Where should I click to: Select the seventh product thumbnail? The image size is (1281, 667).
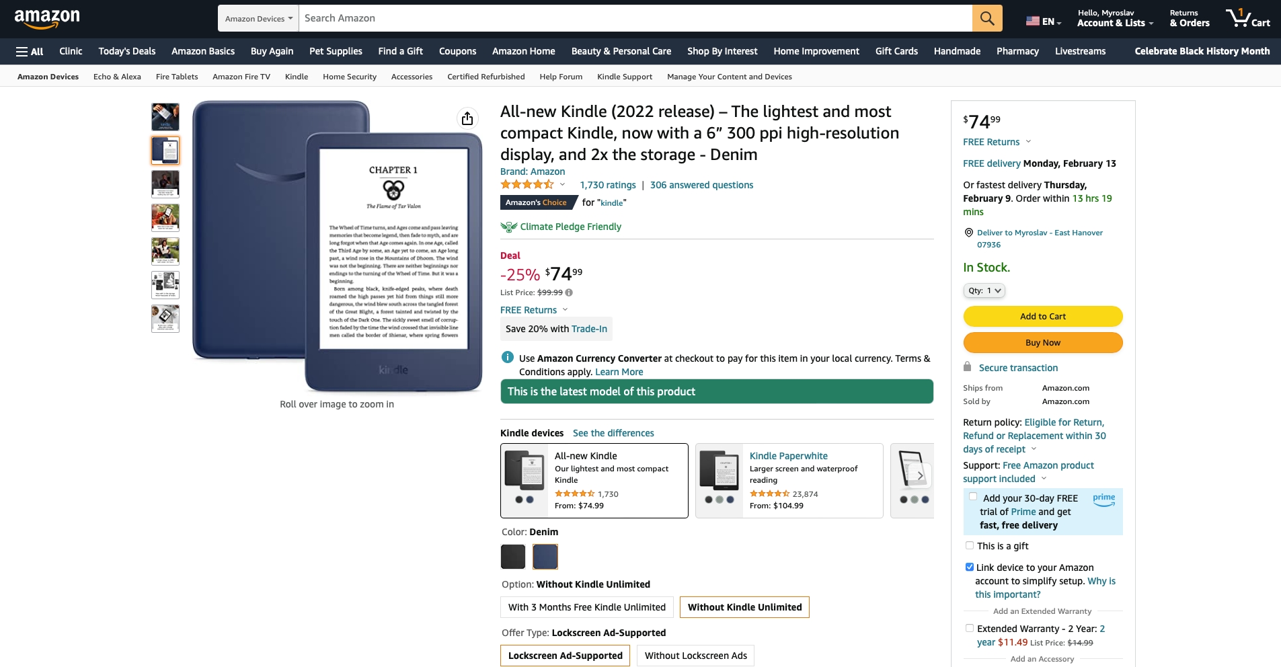[165, 319]
